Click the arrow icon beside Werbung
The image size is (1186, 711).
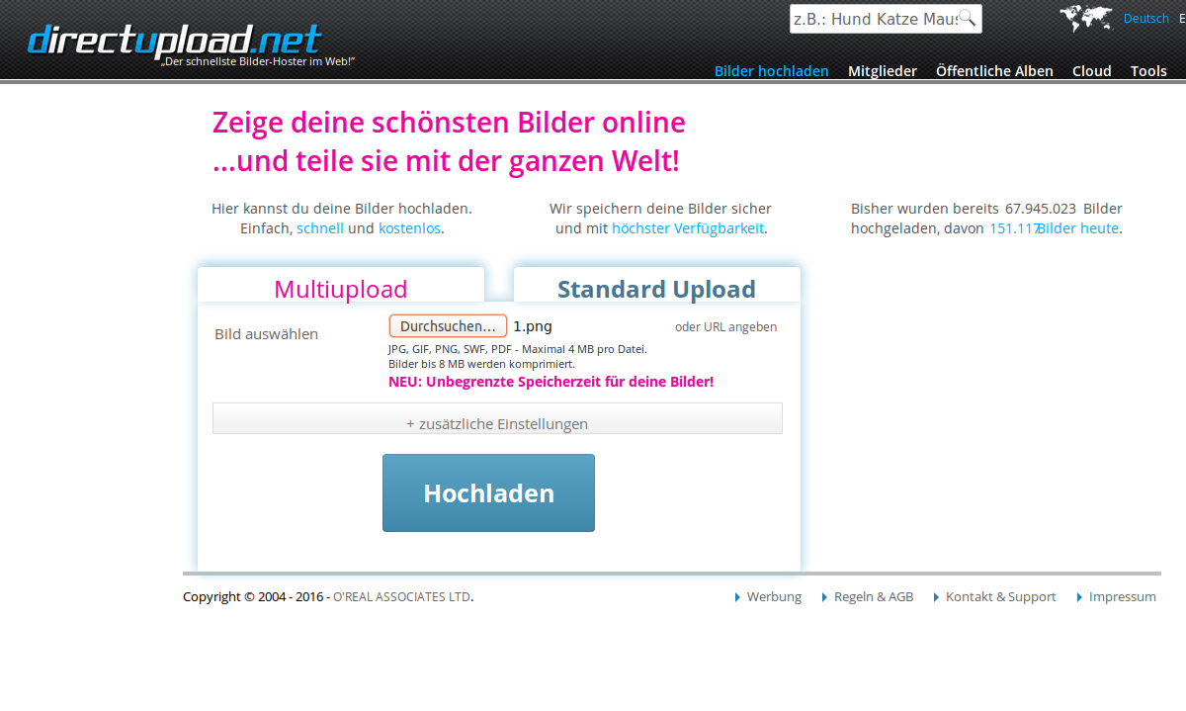pyautogui.click(x=737, y=597)
